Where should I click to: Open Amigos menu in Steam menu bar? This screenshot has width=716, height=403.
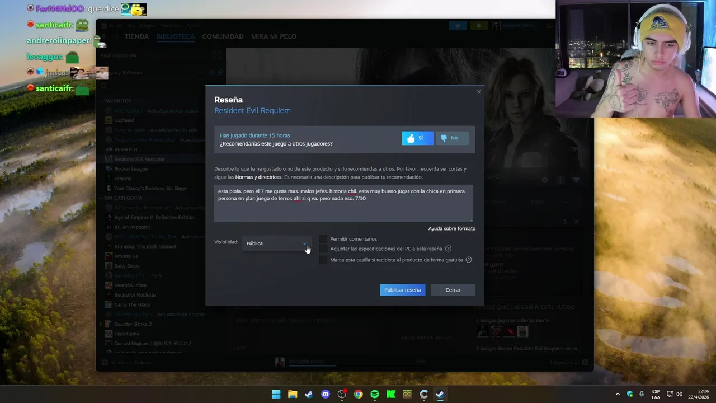click(147, 26)
